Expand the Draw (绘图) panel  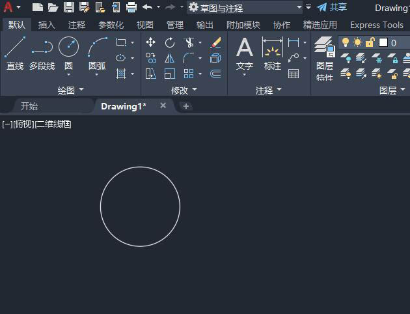[x=70, y=91]
